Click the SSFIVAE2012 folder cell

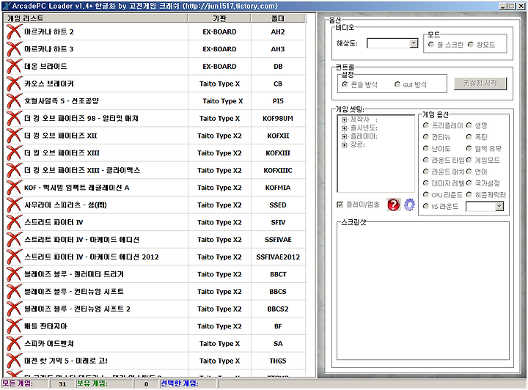[278, 257]
